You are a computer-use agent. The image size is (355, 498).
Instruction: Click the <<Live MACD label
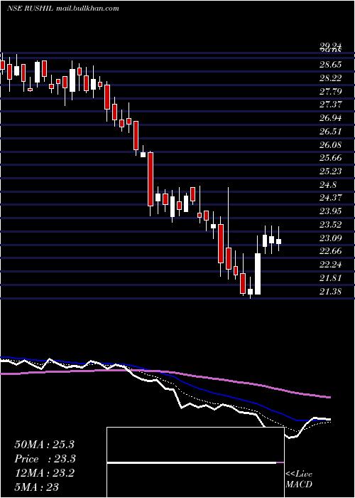click(299, 480)
